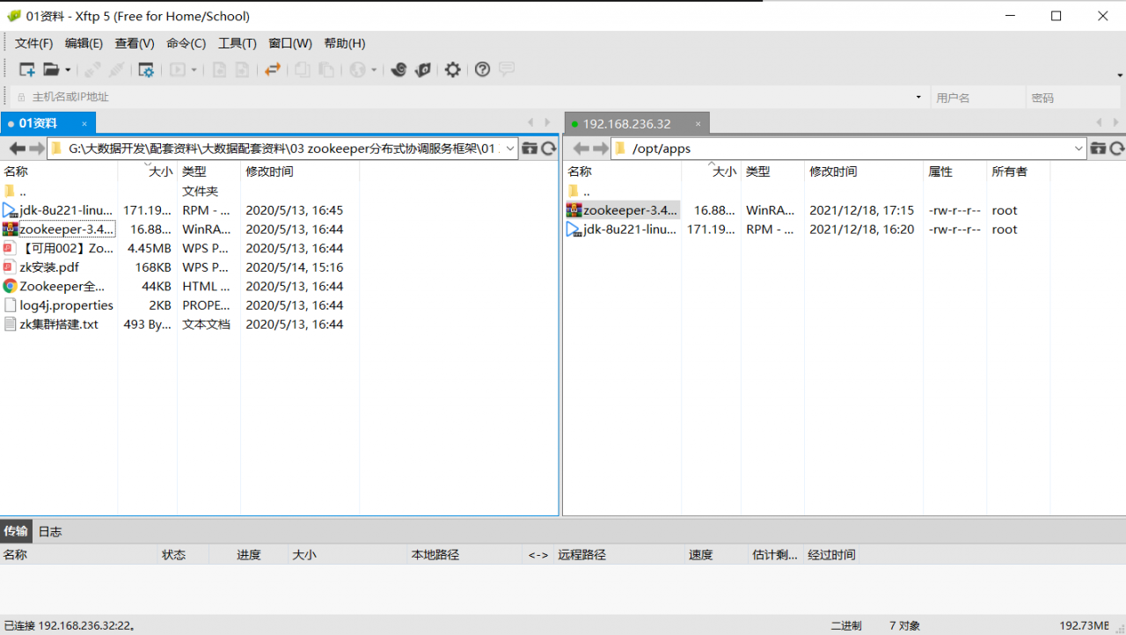Click the 主机名或IP地址 host field
The image size is (1126, 635).
(469, 97)
